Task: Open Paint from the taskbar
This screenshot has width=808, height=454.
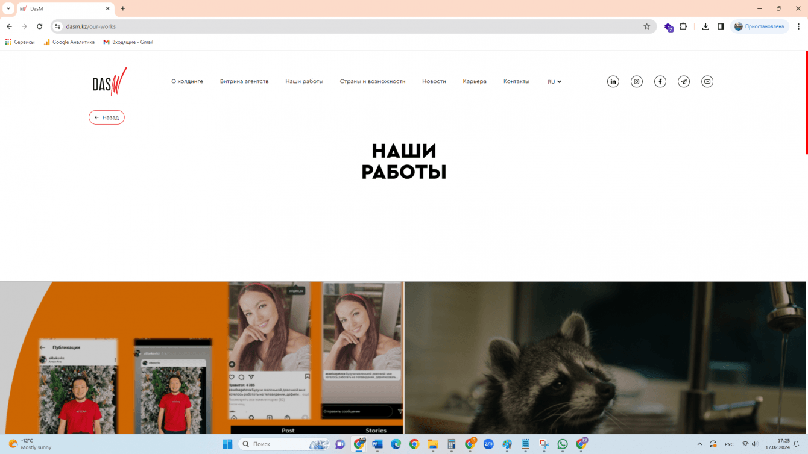Action: click(x=507, y=444)
